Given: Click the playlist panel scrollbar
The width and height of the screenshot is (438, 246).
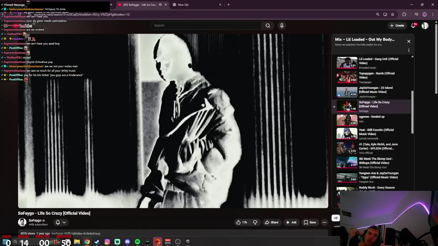Looking at the screenshot, I should point(412,112).
